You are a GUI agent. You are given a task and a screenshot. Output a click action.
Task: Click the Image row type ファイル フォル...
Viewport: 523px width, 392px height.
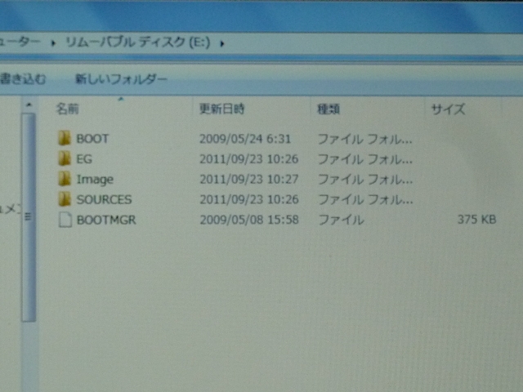[x=365, y=180]
